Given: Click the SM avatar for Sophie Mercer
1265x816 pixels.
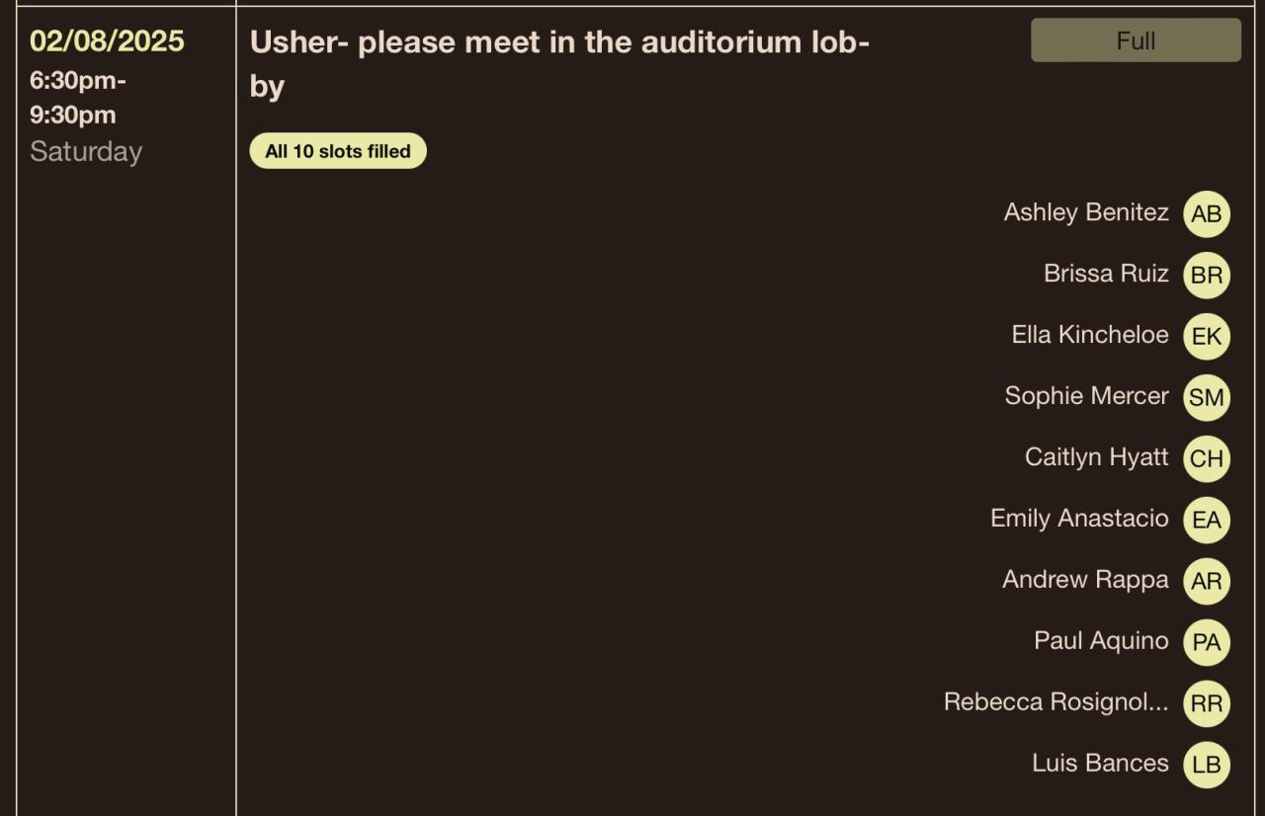Looking at the screenshot, I should (x=1206, y=398).
